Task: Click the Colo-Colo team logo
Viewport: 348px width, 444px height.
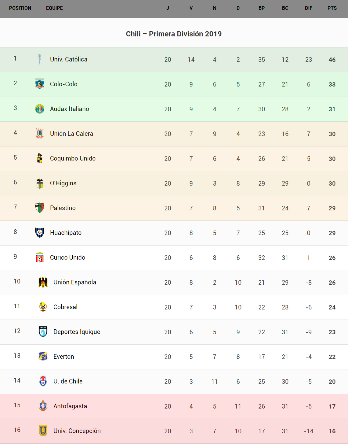Action: 40,84
